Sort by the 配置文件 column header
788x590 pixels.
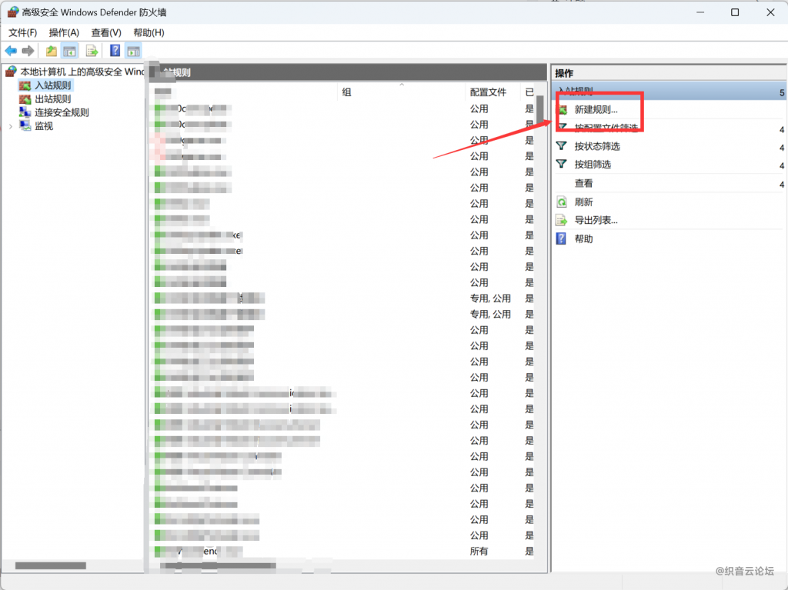click(x=487, y=92)
